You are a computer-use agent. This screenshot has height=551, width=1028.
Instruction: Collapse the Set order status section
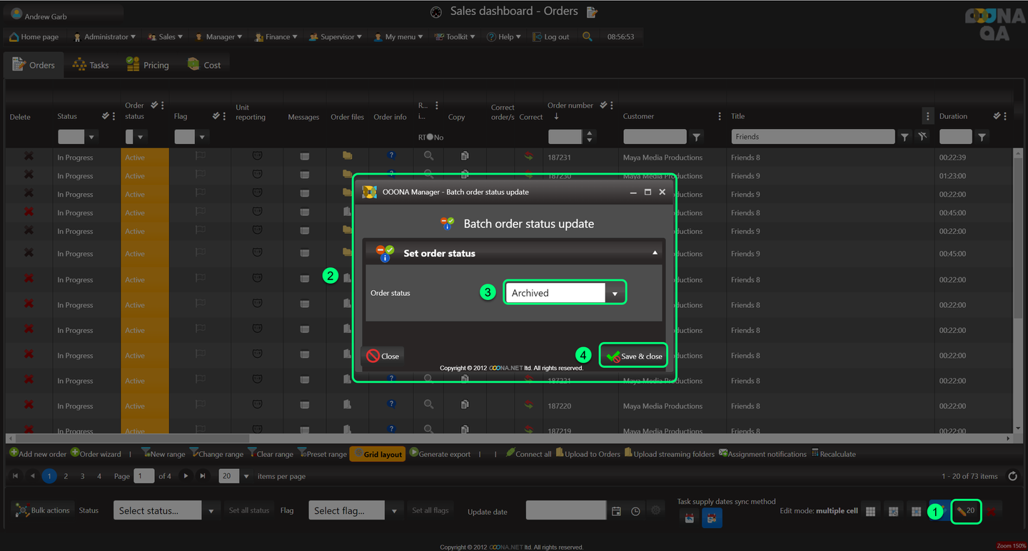point(655,253)
